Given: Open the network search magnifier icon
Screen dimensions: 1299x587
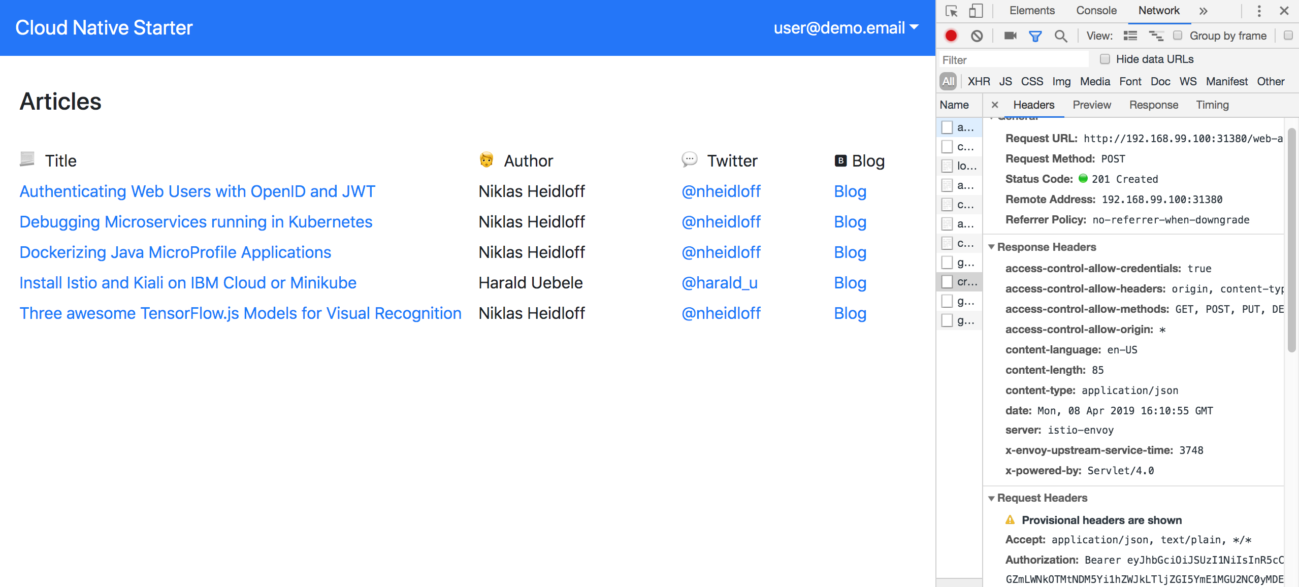Looking at the screenshot, I should click(1060, 36).
